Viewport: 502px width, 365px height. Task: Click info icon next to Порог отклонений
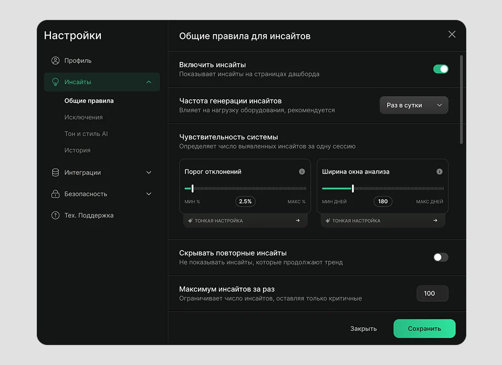(302, 171)
